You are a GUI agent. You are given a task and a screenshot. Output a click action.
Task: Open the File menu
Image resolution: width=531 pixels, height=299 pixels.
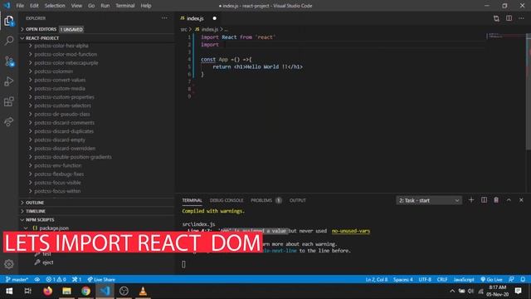(20, 6)
